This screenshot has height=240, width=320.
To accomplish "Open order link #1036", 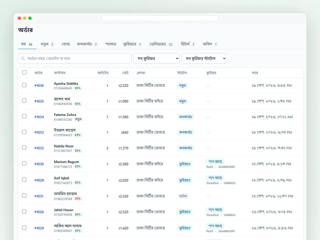I will [x=39, y=86].
